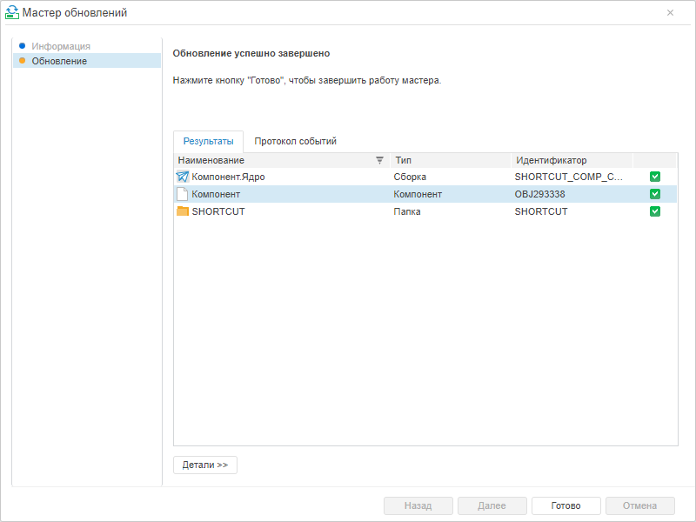
Task: Click the blue bullet next to Информация
Action: 22,45
